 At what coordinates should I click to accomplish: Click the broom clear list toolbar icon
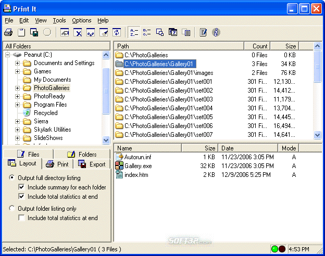click(104, 32)
